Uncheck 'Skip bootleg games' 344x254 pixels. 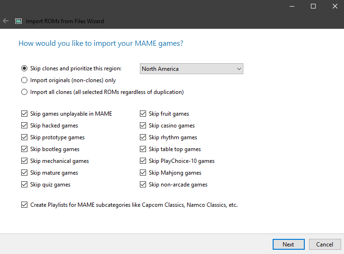pos(25,149)
